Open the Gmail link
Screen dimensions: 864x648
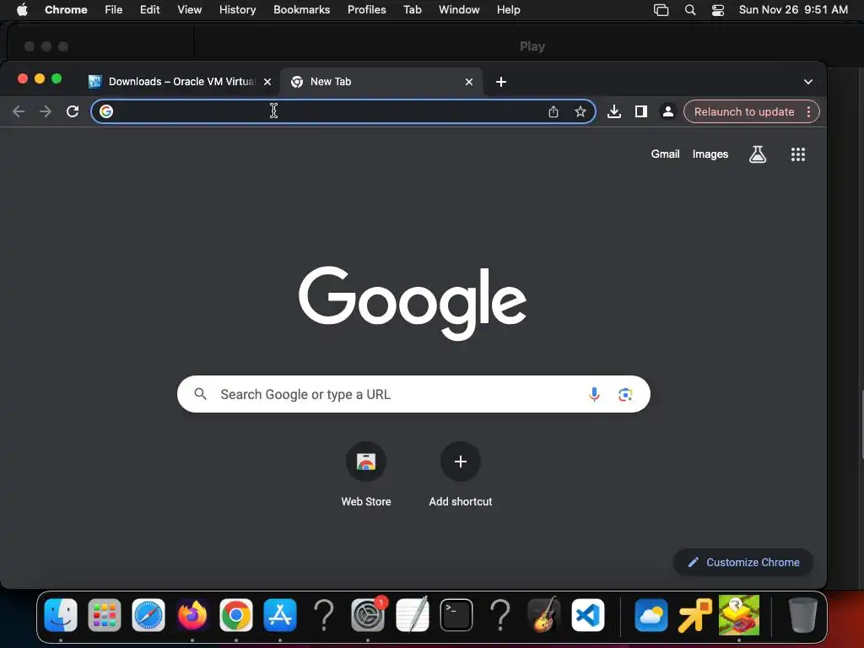(665, 154)
